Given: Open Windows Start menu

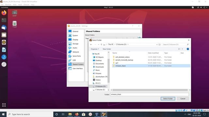Looking at the screenshot, I should coord(3,114).
